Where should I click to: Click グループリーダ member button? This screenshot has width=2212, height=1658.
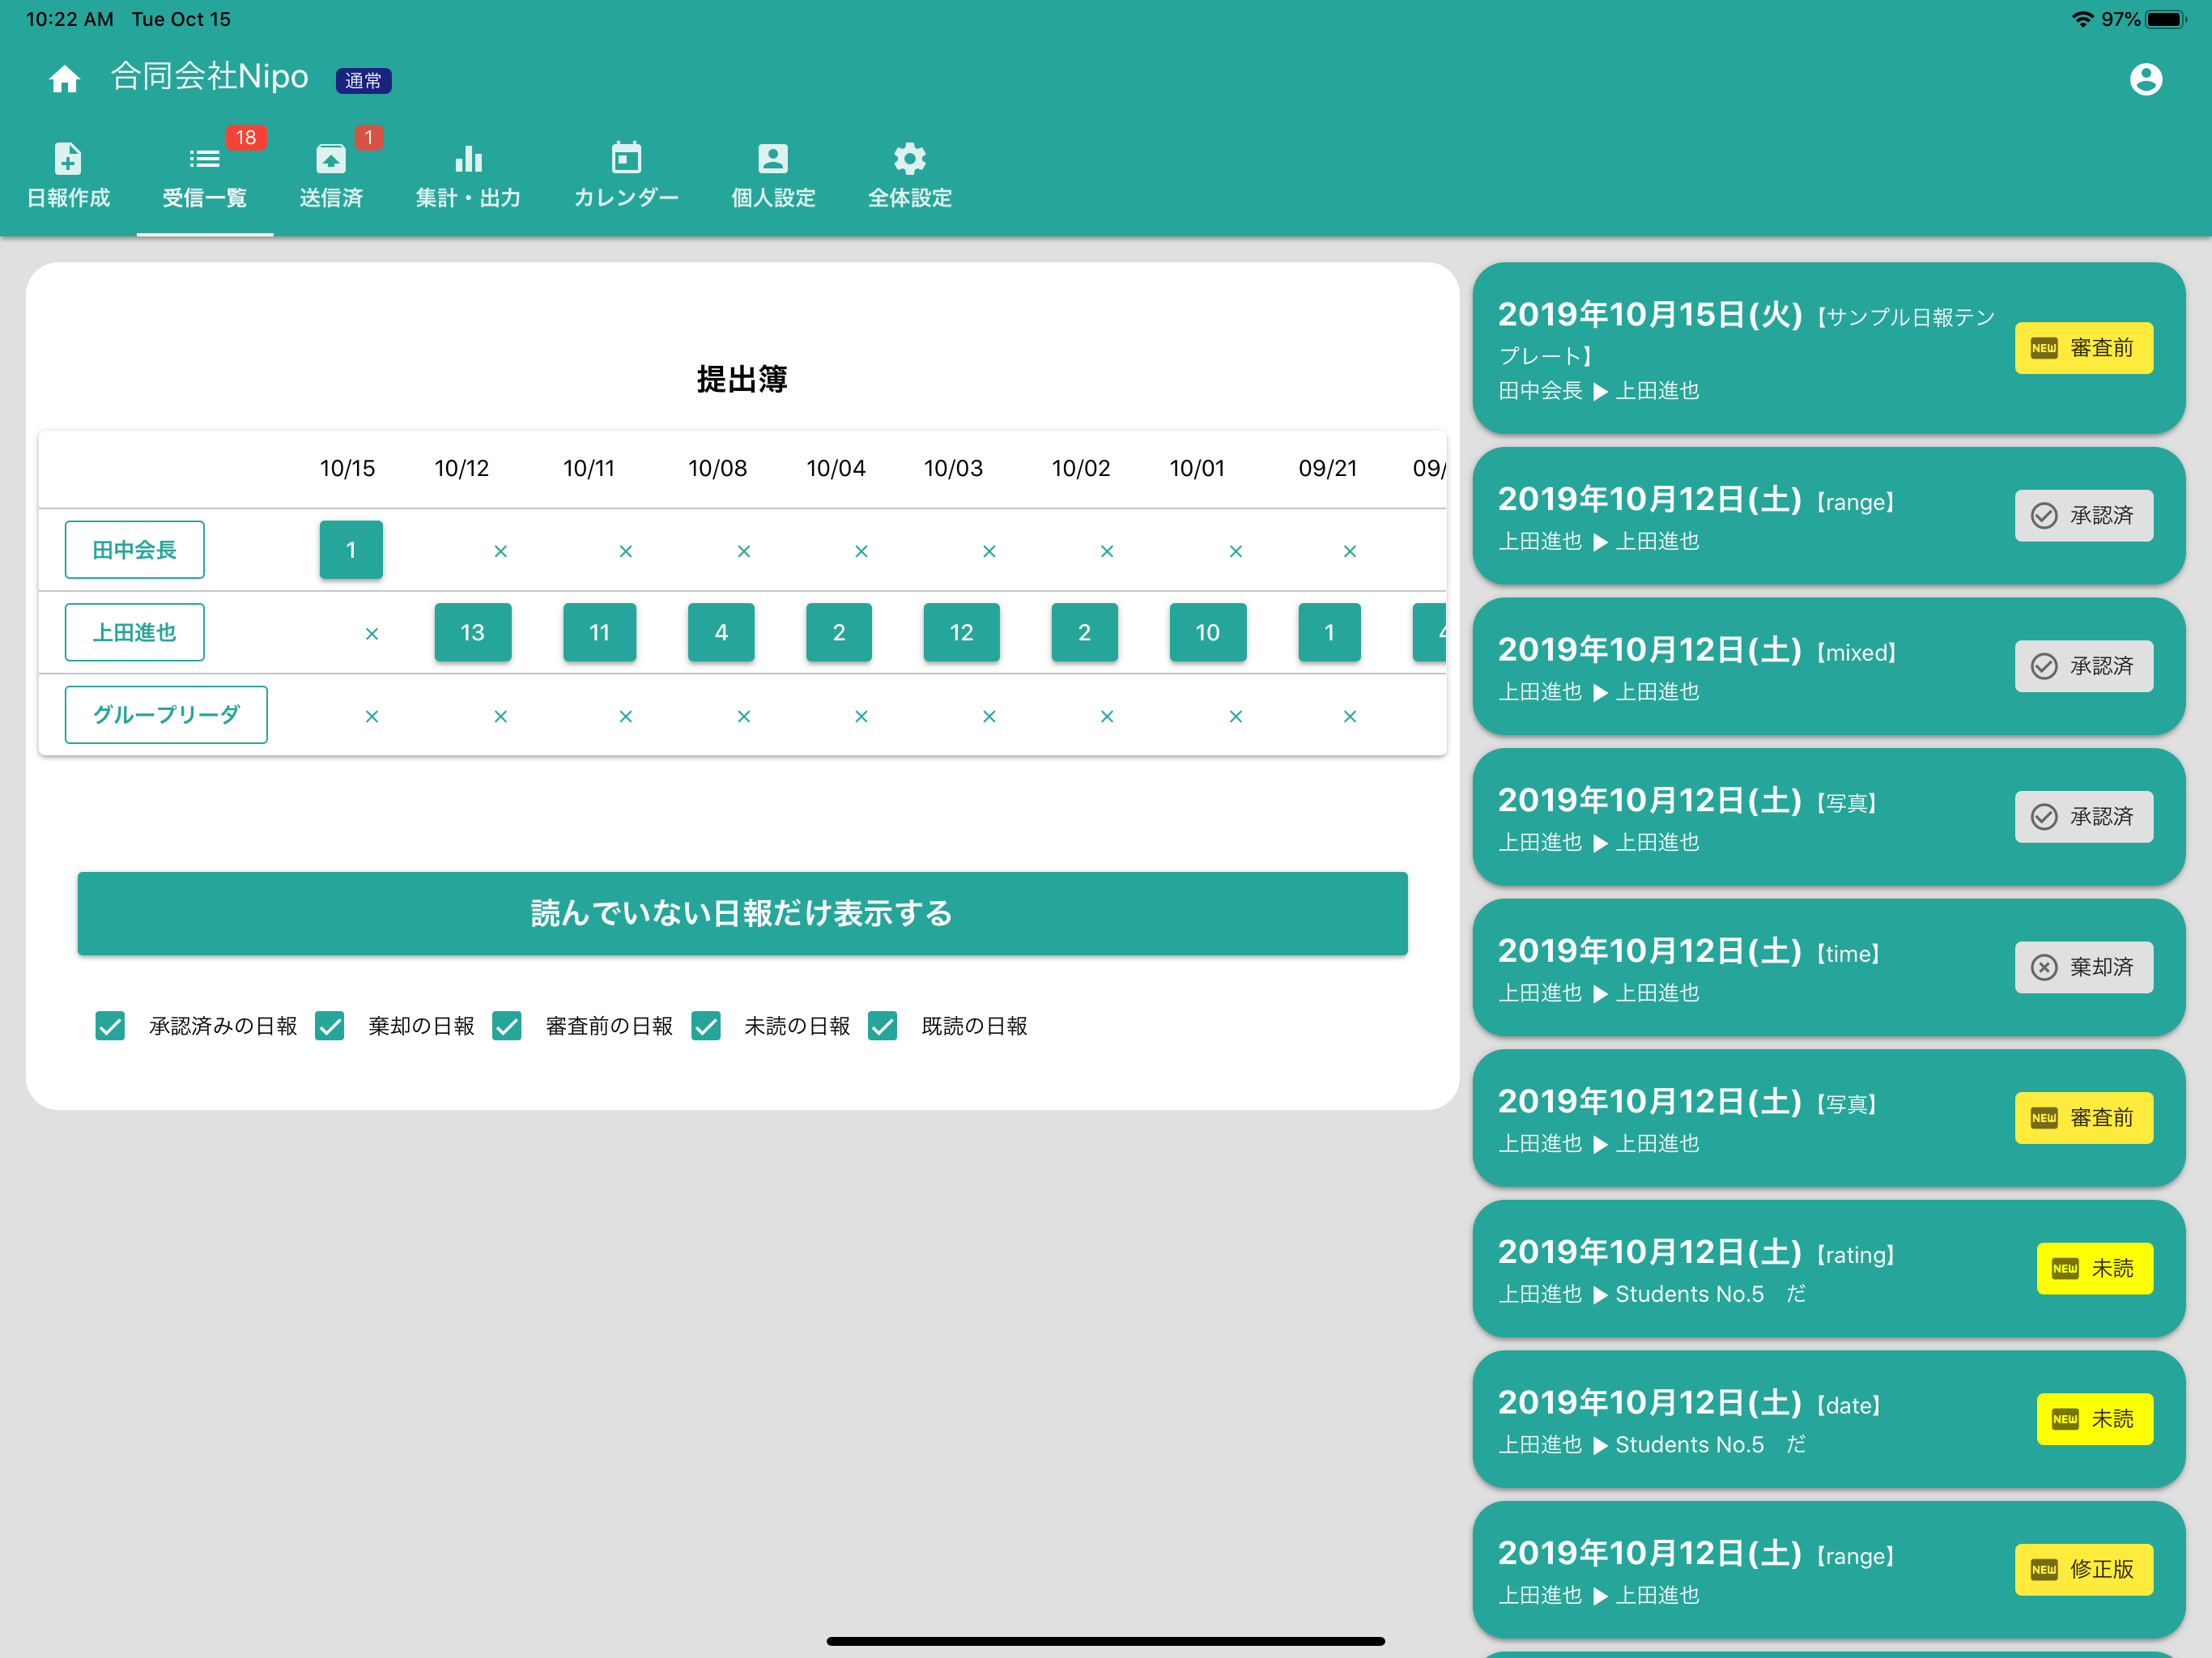click(x=166, y=715)
